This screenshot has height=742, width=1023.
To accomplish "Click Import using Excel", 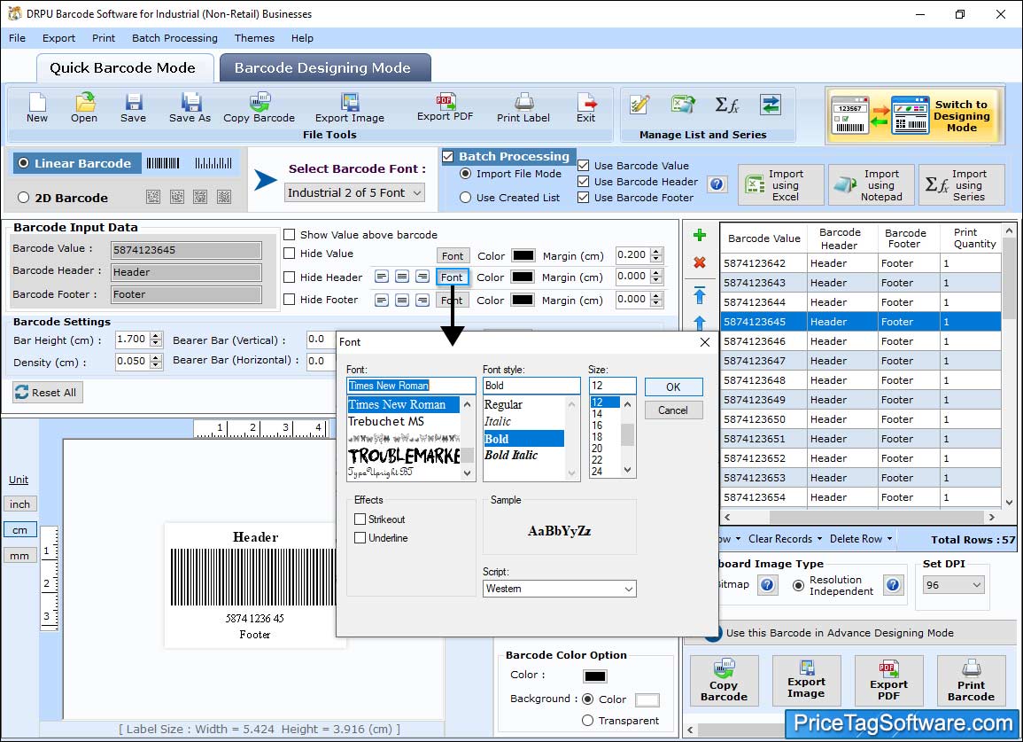I will click(x=781, y=185).
